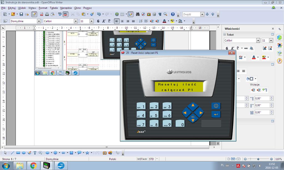This screenshot has height=170, width=284.
Task: Toggle underline in the formatting toolbar
Action: pyautogui.click(x=109, y=21)
